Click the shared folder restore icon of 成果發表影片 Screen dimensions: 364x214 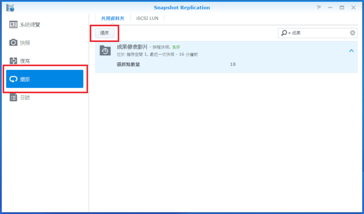(x=105, y=50)
